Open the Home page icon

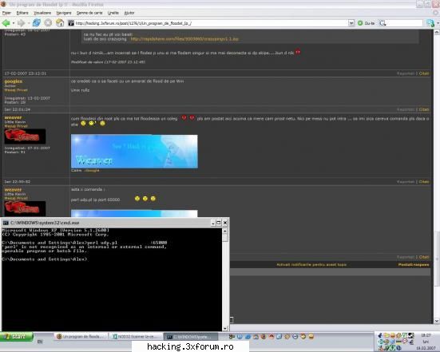coord(60,23)
